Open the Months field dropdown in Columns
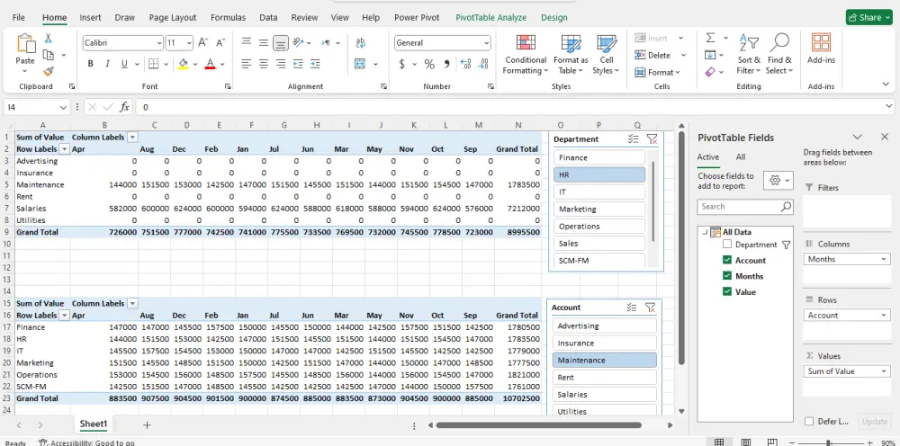The width and height of the screenshot is (900, 446). (x=885, y=259)
